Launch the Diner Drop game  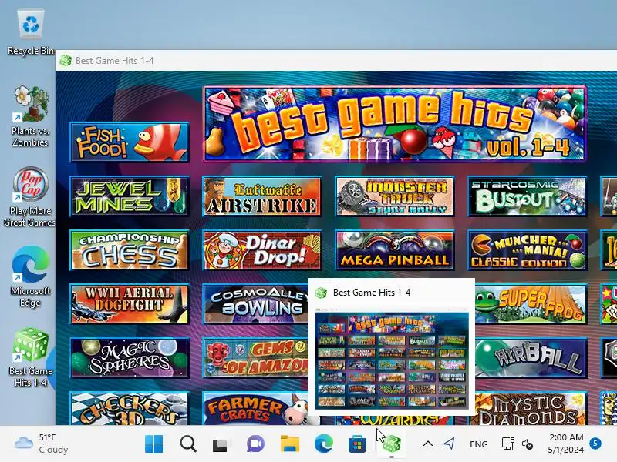click(262, 249)
